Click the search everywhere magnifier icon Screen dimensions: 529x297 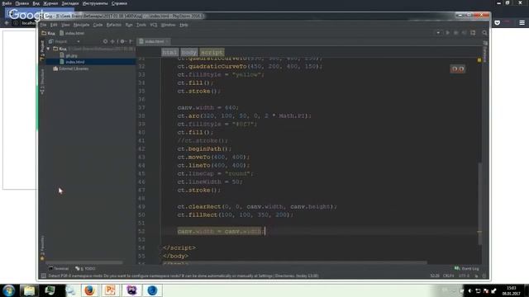tap(485, 33)
